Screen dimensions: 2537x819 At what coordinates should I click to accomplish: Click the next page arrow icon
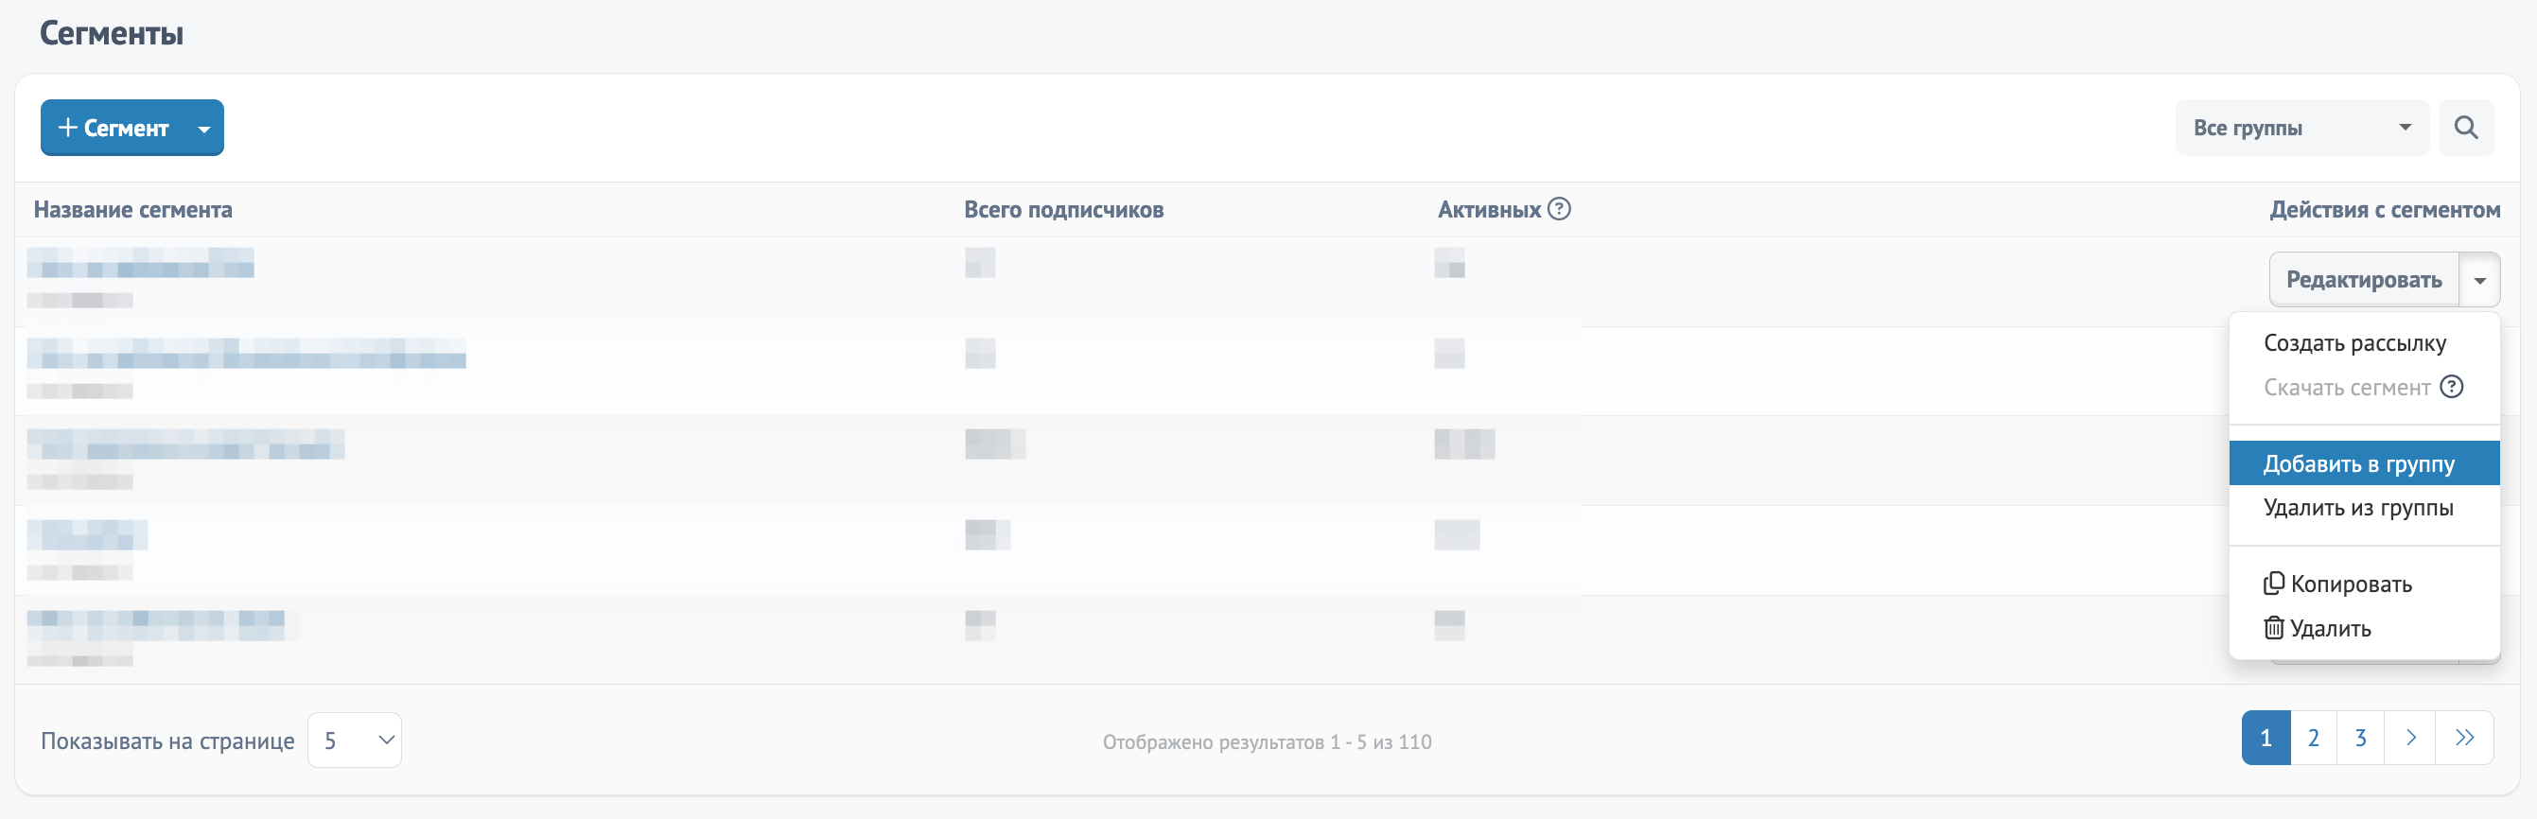click(x=2410, y=738)
